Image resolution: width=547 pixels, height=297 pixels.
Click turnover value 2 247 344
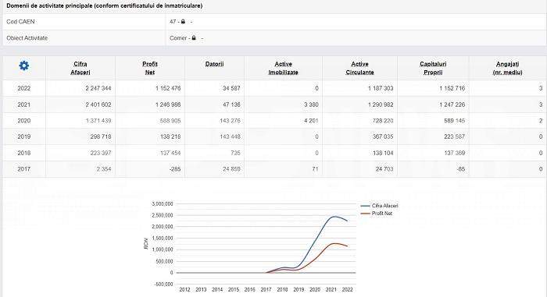98,88
